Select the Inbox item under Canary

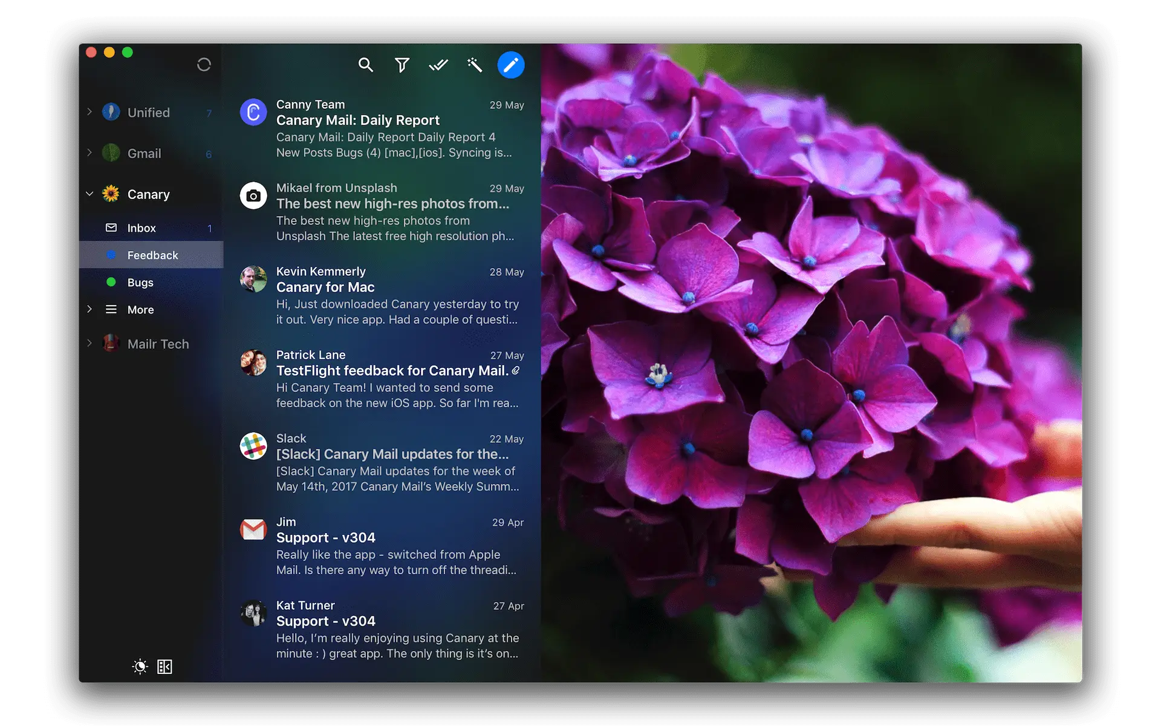140,227
